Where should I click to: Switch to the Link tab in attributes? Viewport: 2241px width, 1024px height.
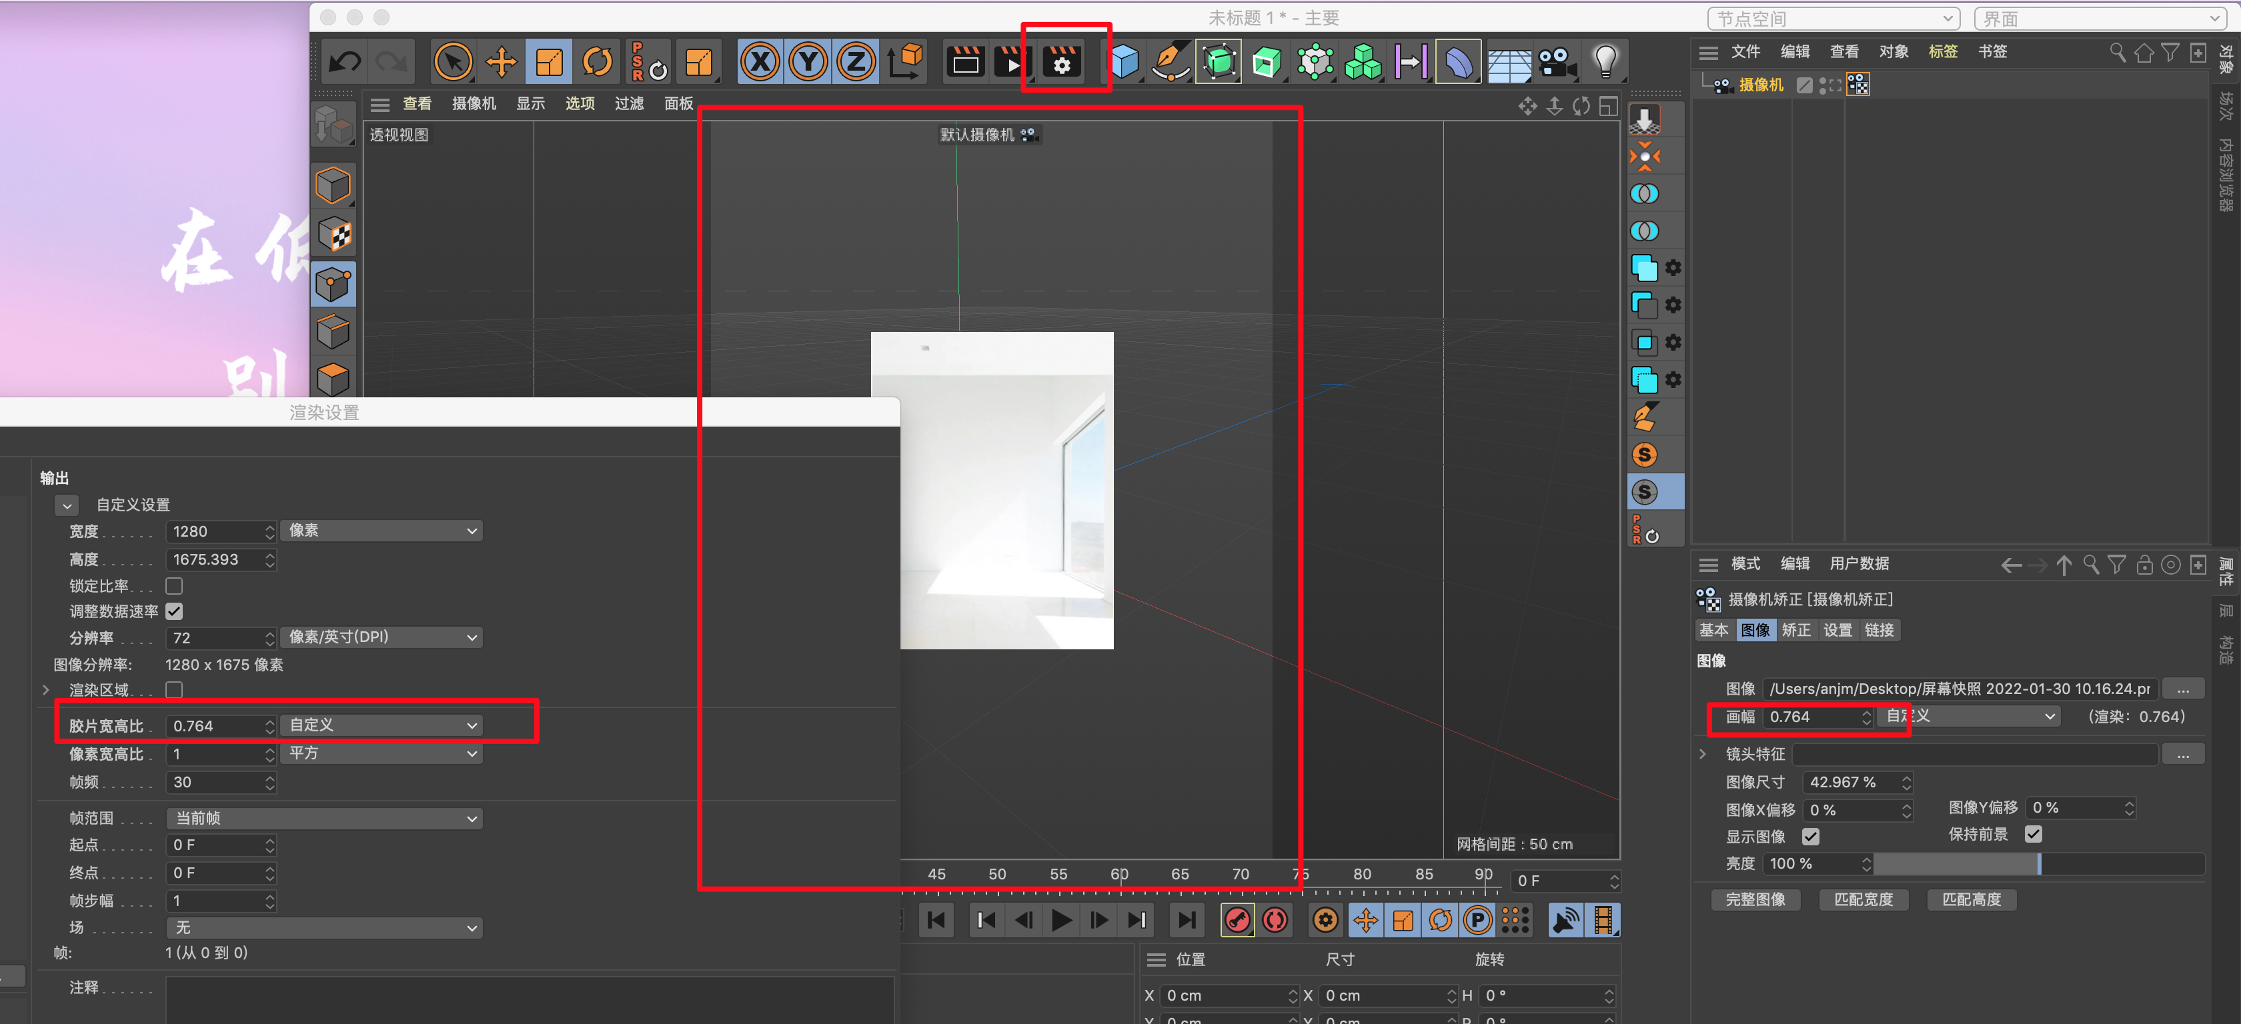1879,630
